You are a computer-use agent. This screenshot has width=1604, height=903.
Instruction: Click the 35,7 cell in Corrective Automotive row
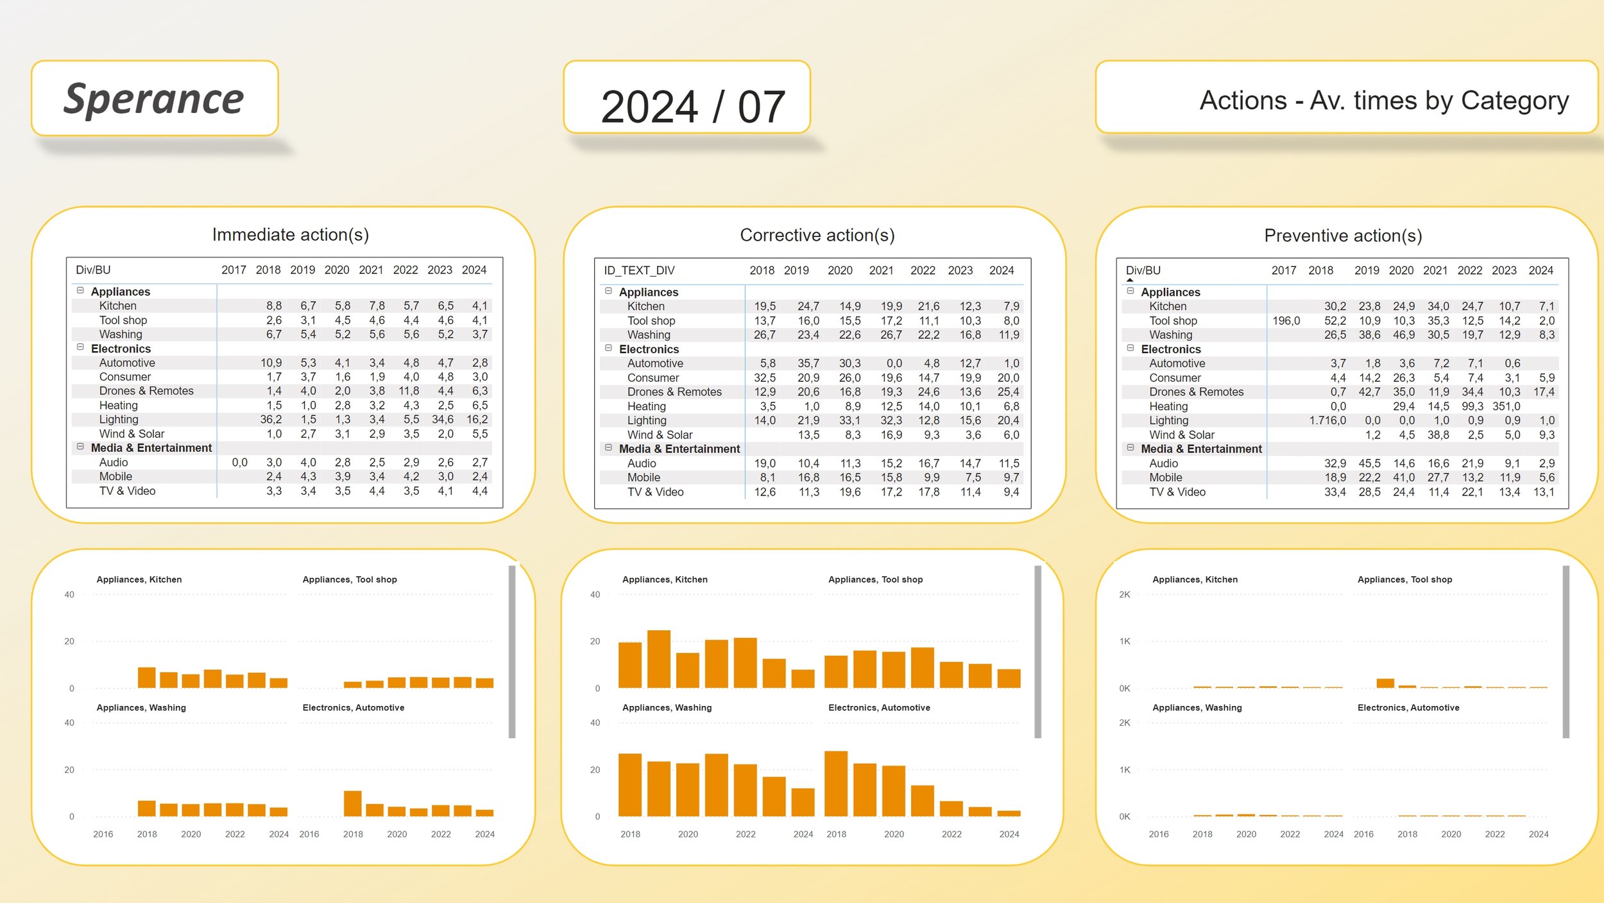click(808, 363)
